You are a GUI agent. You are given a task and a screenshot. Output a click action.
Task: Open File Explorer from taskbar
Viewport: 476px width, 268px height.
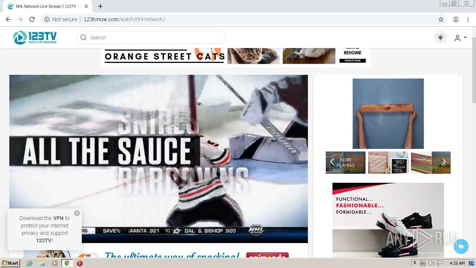tap(42, 263)
